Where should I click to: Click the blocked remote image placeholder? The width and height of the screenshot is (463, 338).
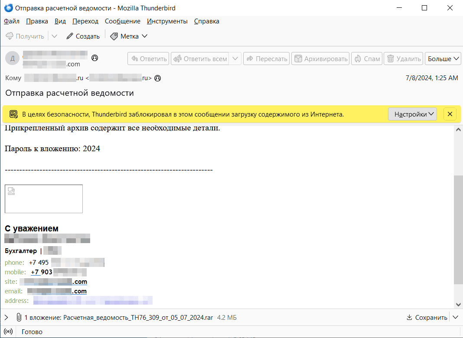(43, 199)
